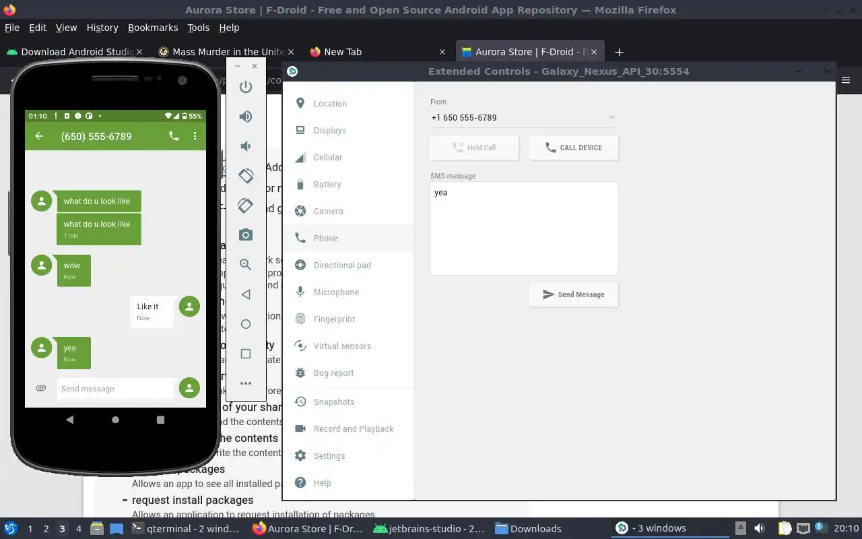
Task: Open Firefox Tools menu
Action: click(199, 28)
